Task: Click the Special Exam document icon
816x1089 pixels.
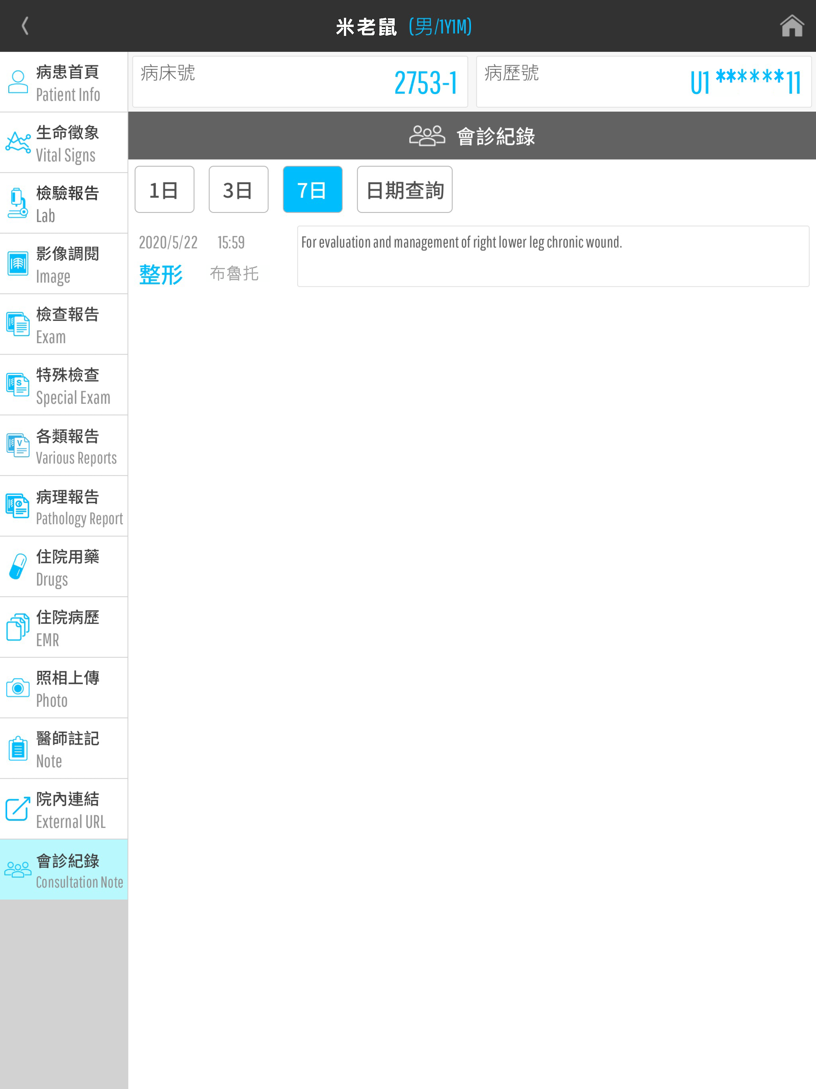Action: pos(18,385)
